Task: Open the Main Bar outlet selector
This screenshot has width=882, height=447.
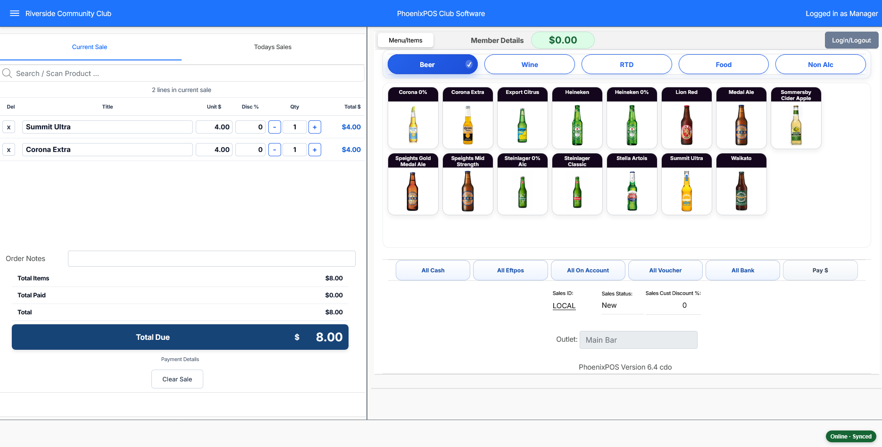Action: [639, 340]
